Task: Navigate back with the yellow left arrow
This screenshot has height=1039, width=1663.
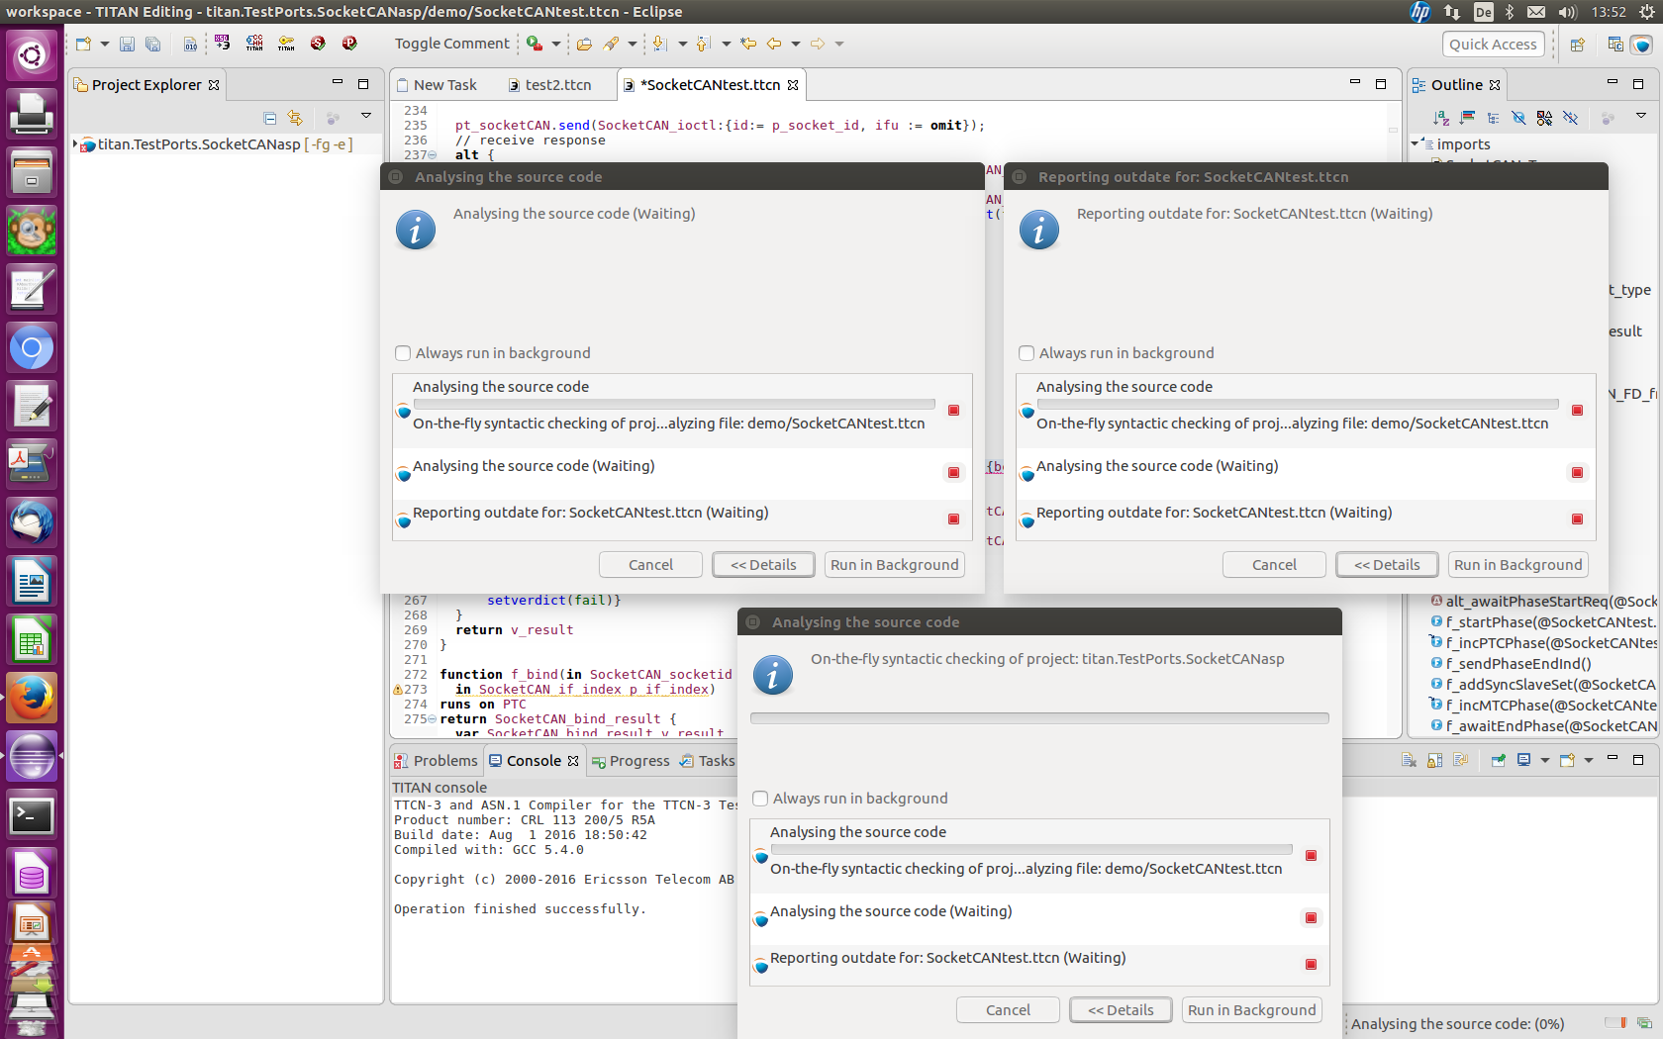Action: [x=774, y=44]
